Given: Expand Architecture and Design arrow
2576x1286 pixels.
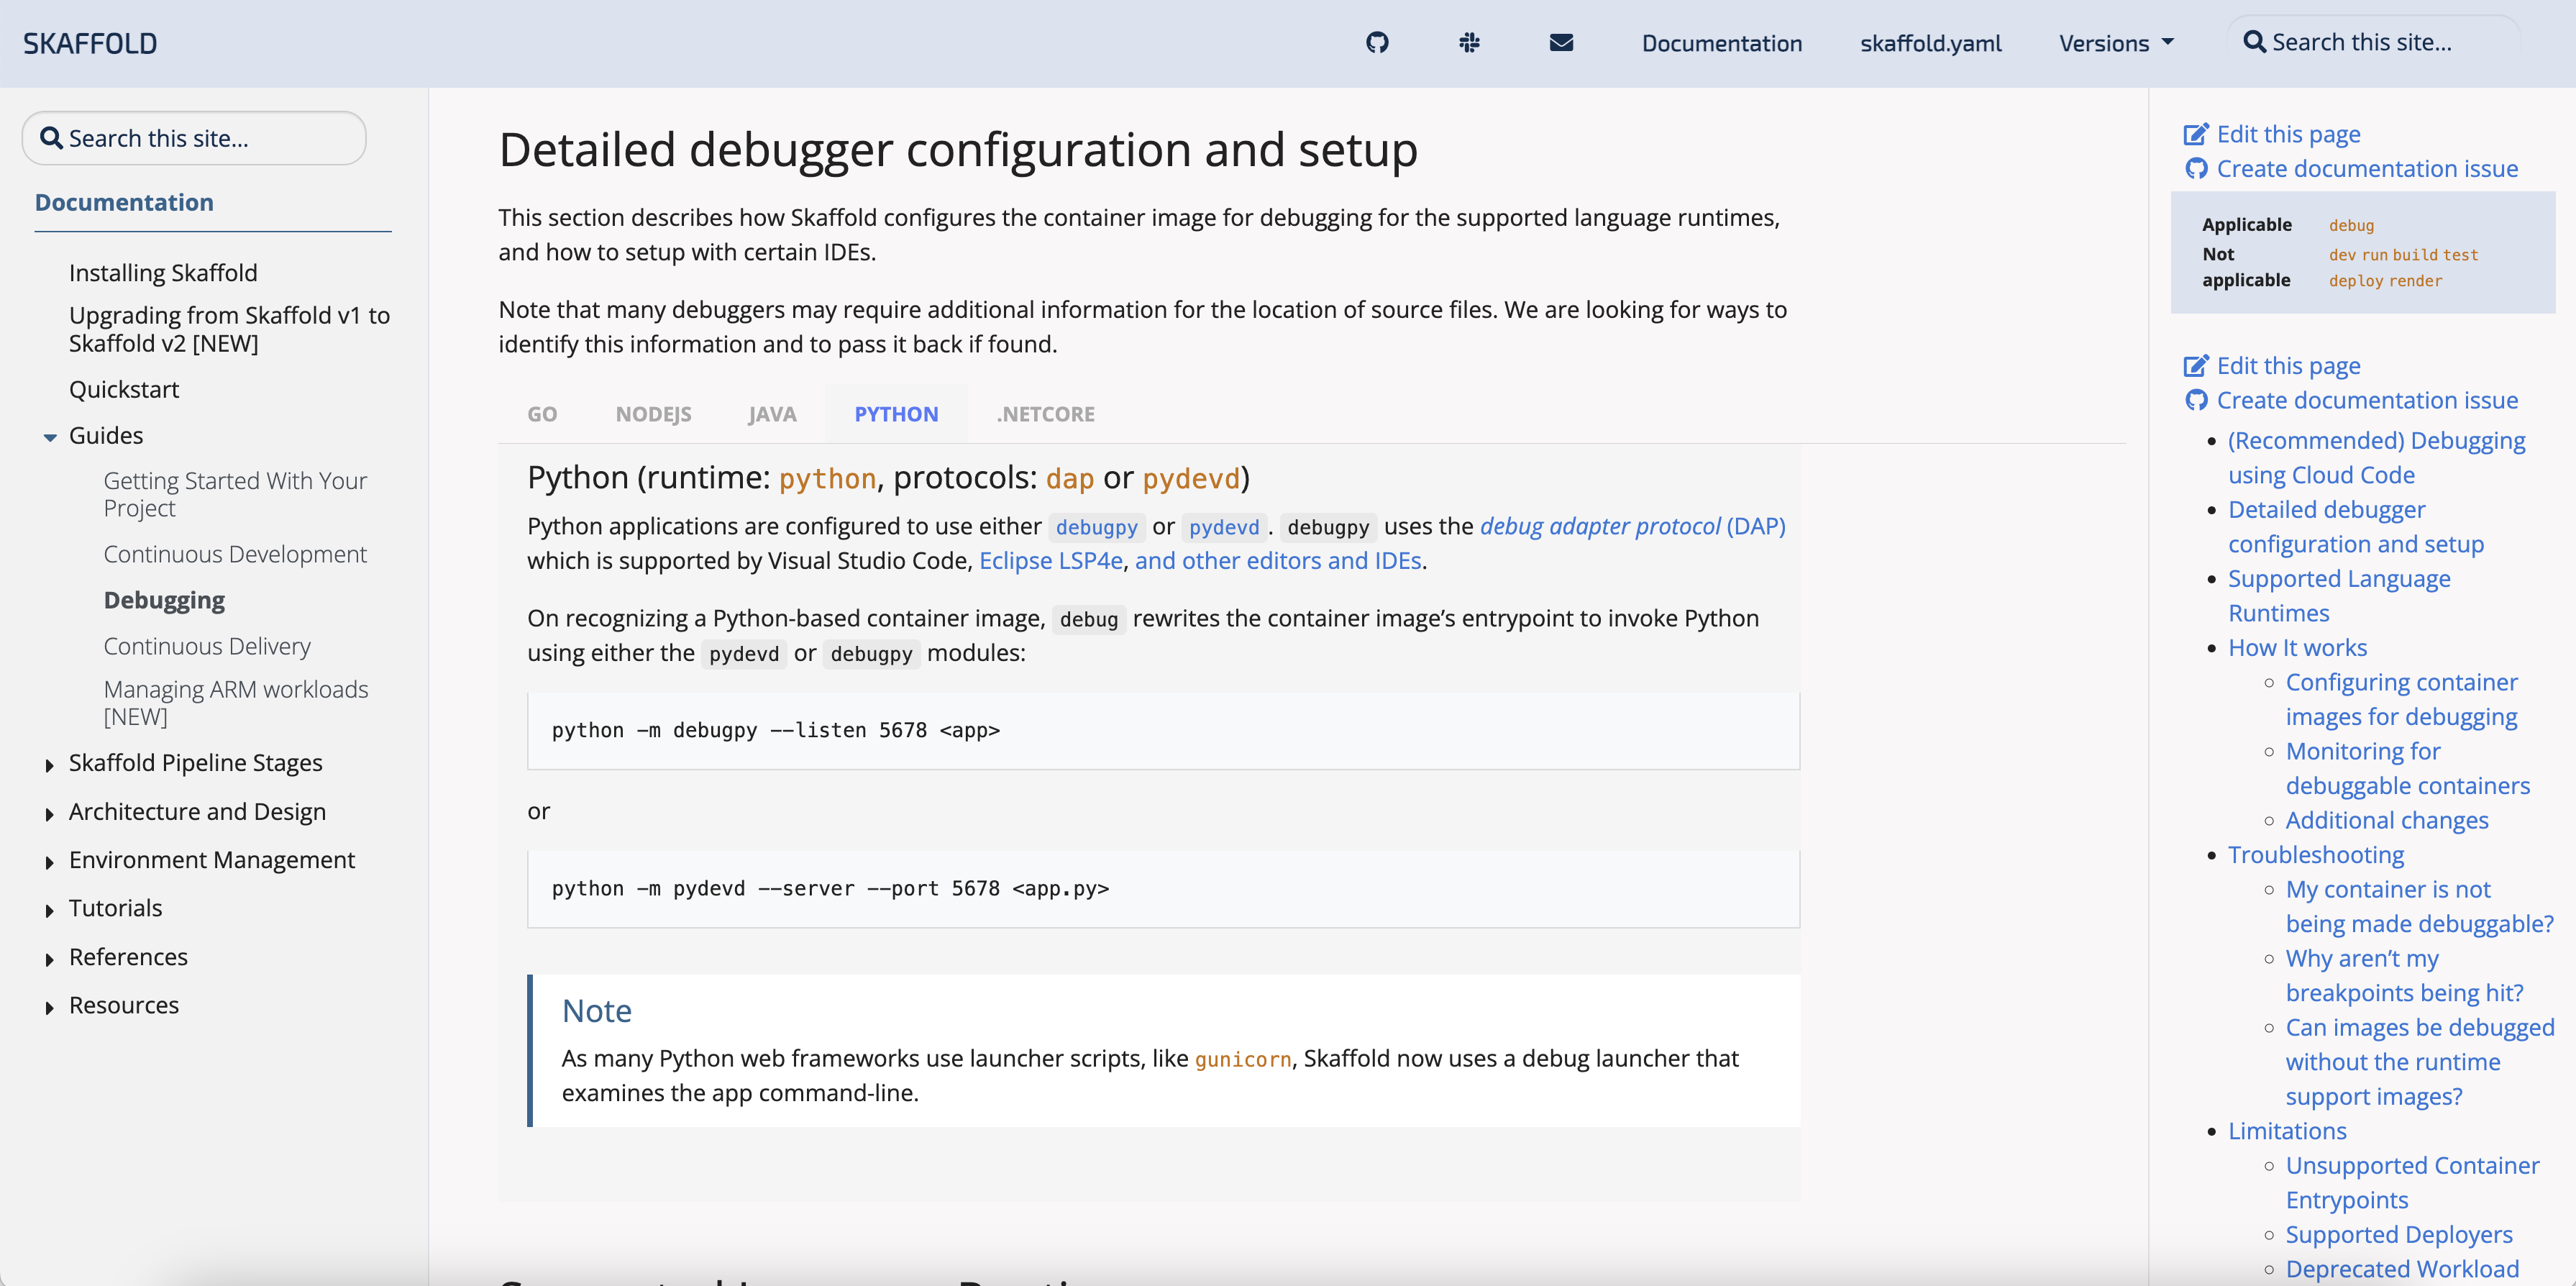Looking at the screenshot, I should [x=50, y=814].
